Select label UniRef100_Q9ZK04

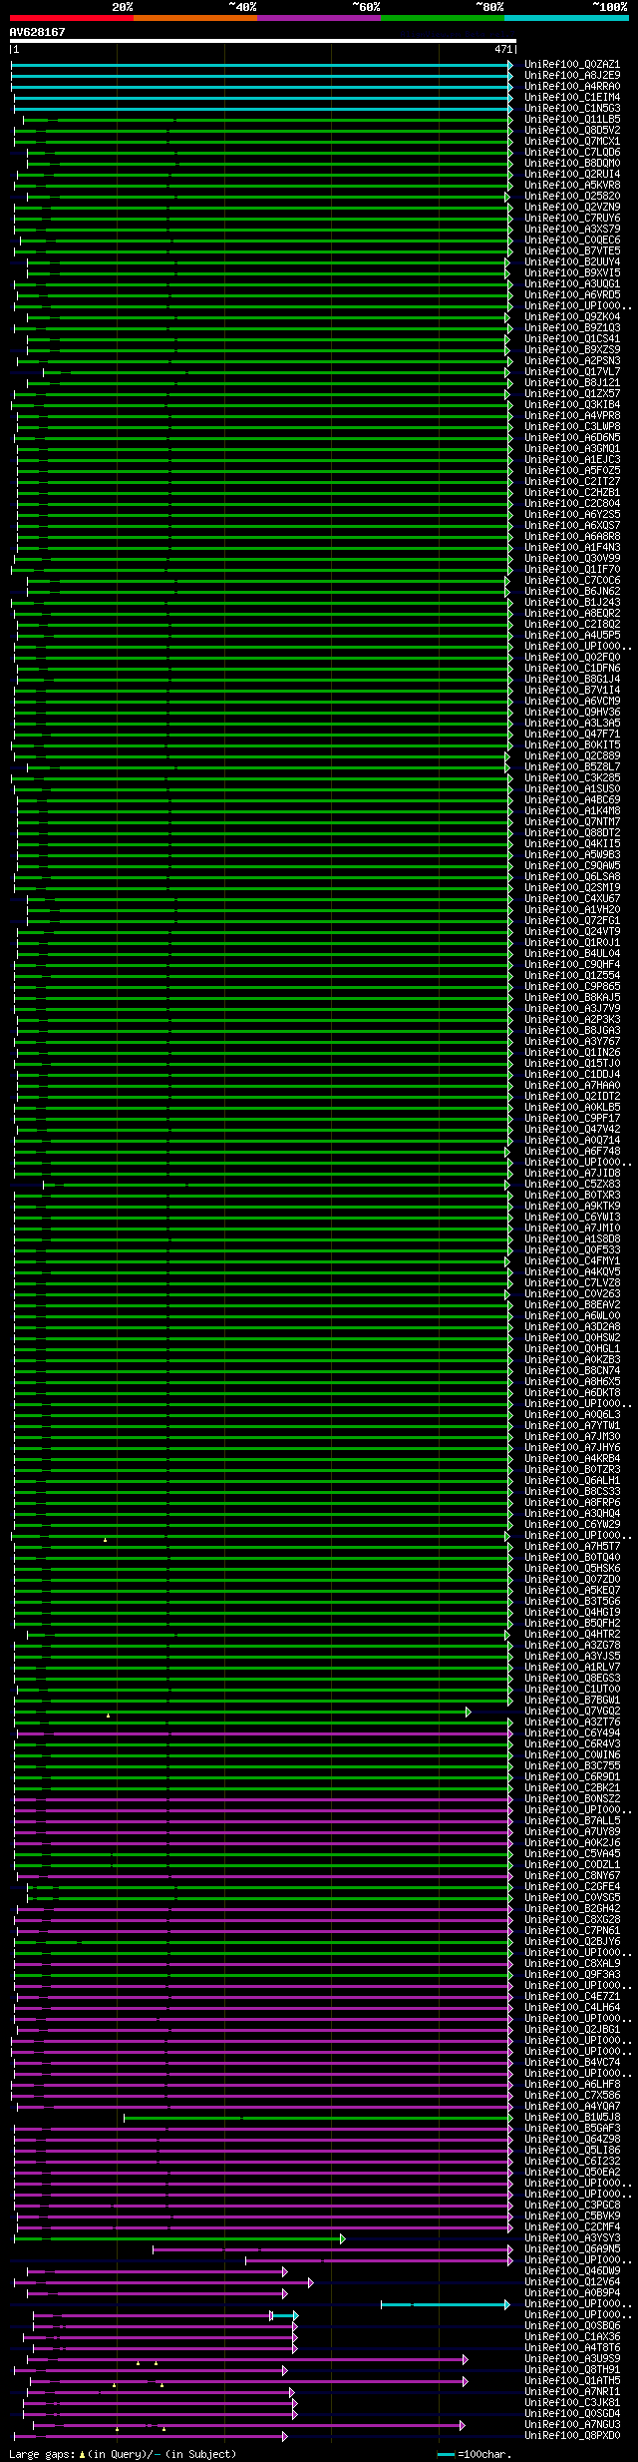pyautogui.click(x=572, y=317)
